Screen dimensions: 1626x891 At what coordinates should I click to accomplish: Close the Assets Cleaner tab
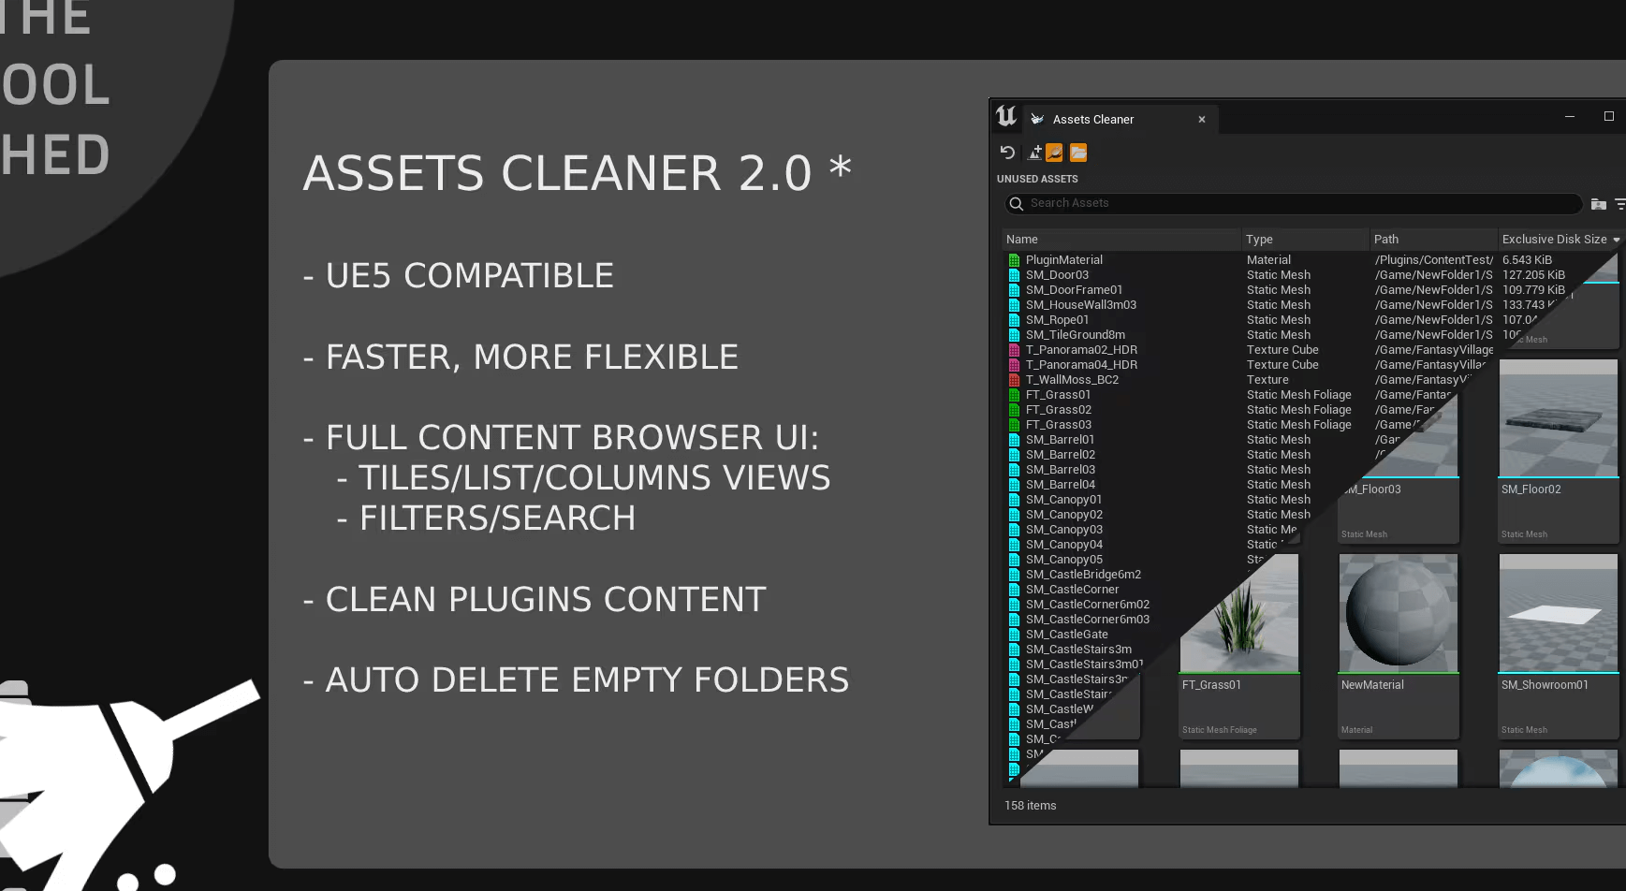coord(1202,119)
